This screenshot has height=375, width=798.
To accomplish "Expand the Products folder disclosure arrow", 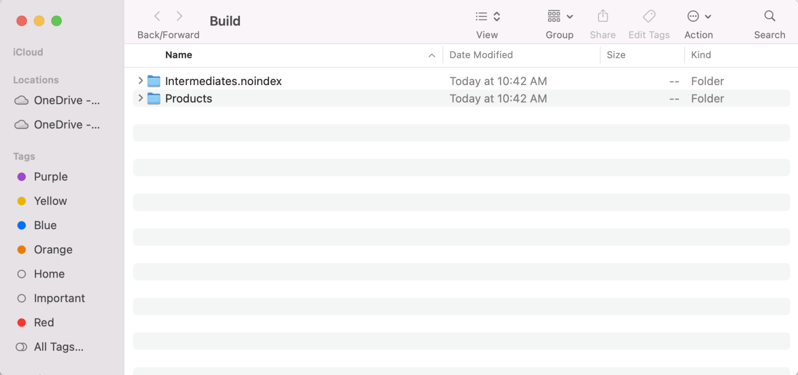I will point(140,99).
